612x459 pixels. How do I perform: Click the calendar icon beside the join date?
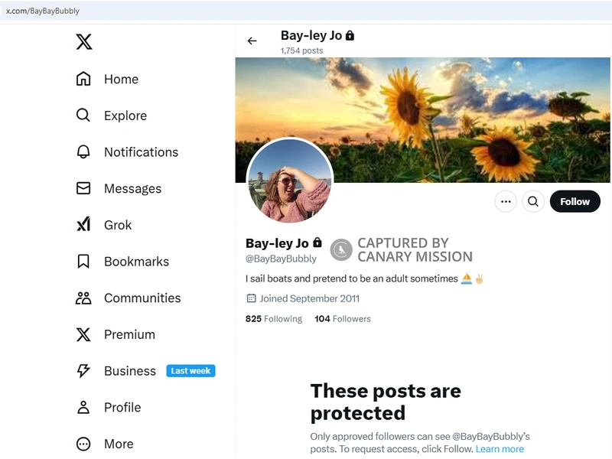(251, 298)
